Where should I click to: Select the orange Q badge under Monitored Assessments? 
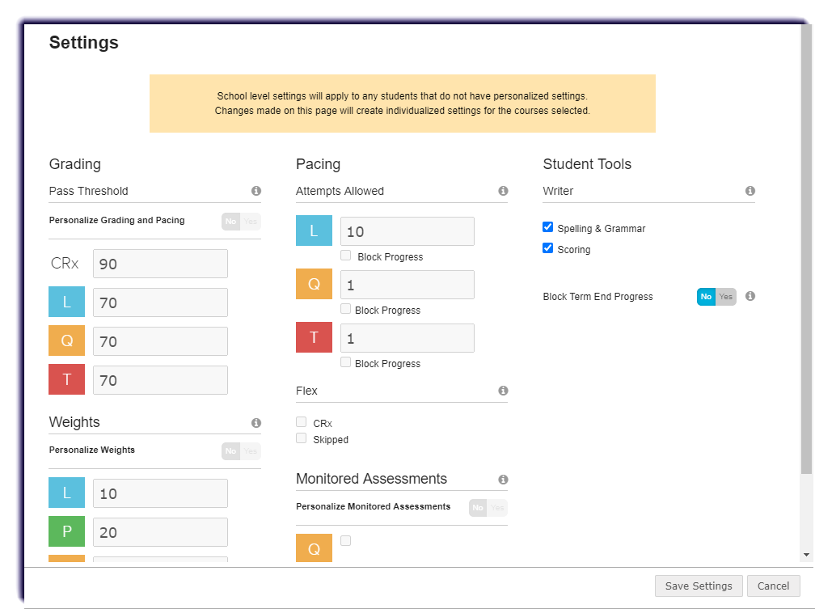[x=314, y=548]
